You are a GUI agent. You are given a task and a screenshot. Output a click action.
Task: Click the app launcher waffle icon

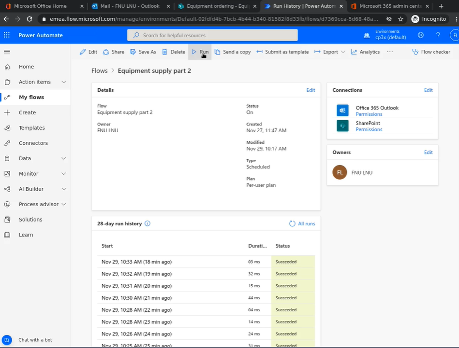tap(7, 35)
